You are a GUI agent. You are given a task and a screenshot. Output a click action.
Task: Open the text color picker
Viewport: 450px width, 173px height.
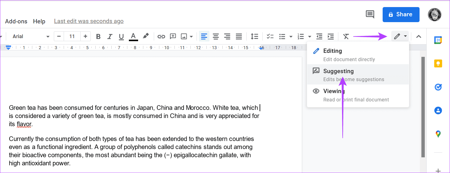(x=133, y=37)
